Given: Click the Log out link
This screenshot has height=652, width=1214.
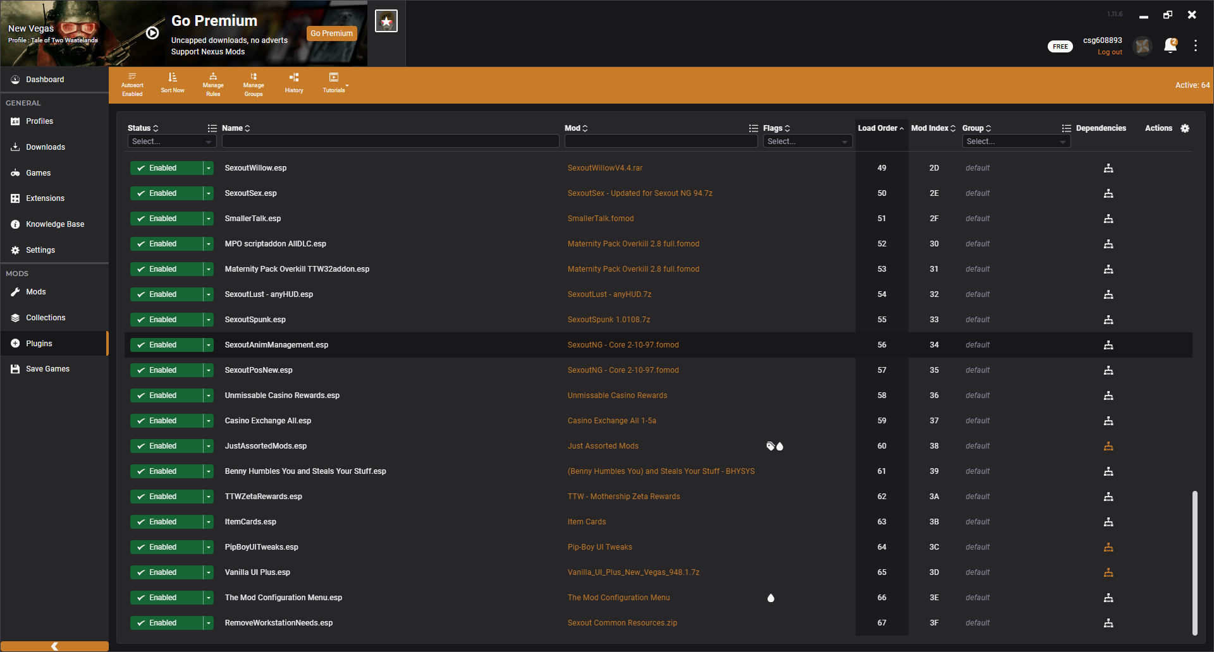Looking at the screenshot, I should (x=1110, y=52).
